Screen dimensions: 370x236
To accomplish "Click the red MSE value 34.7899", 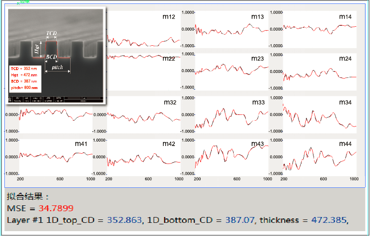I will tap(56, 208).
